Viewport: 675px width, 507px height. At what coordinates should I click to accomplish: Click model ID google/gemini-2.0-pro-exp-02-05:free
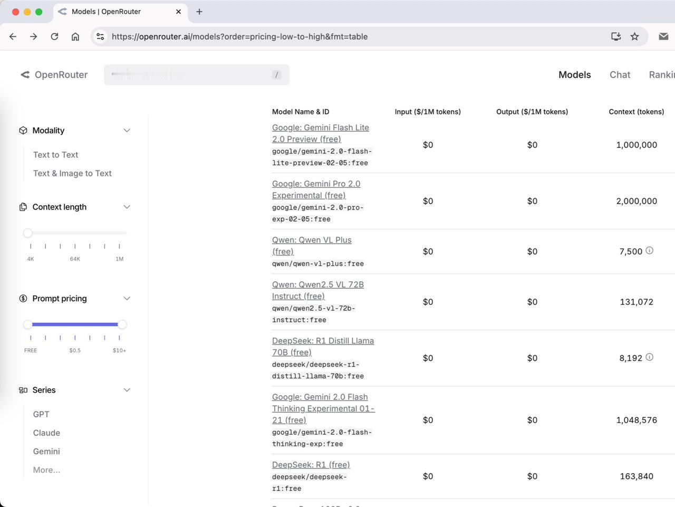tap(318, 213)
